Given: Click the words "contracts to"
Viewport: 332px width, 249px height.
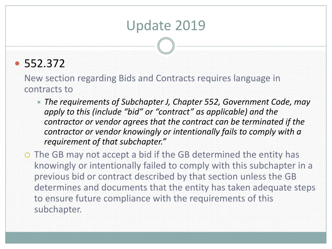Looking at the screenshot, I should coord(49,89).
